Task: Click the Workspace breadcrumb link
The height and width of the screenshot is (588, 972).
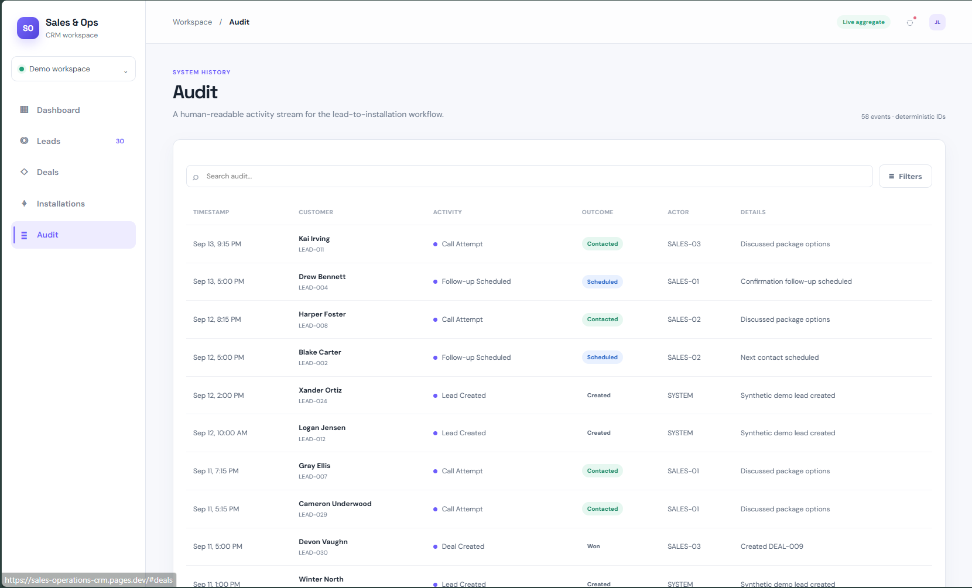Action: (192, 22)
